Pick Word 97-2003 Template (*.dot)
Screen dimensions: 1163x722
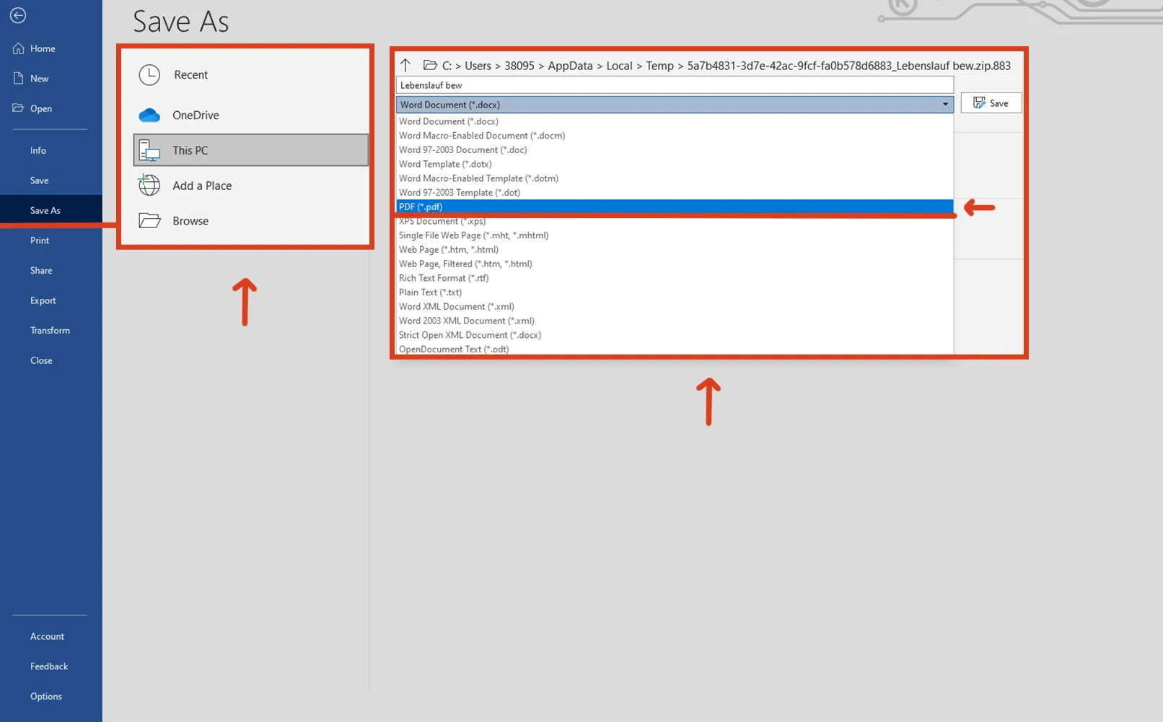[675, 193]
